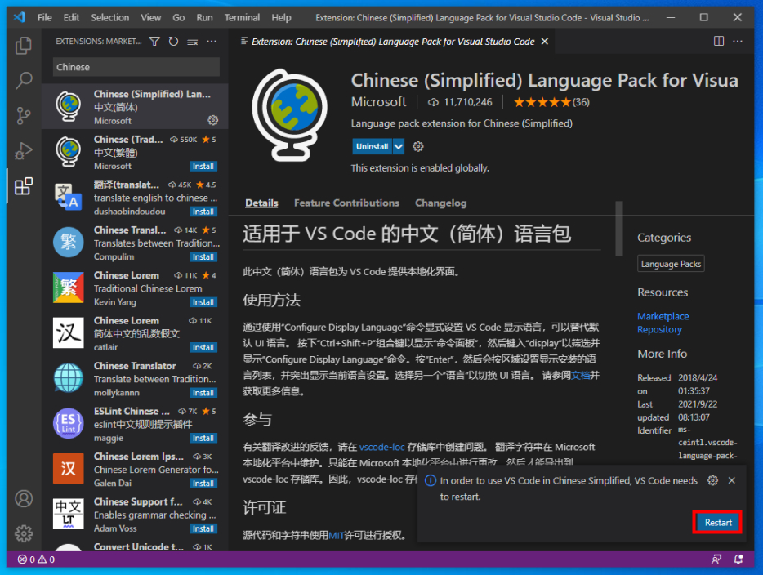Open the 文档 documentation link
The height and width of the screenshot is (575, 763).
581,375
